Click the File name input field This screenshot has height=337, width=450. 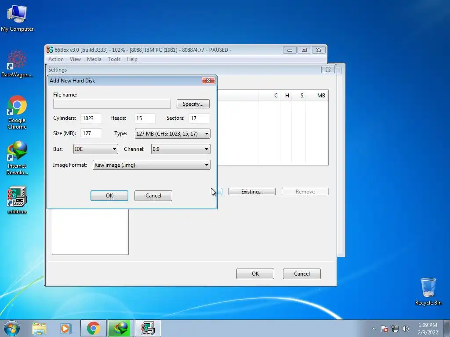pos(112,104)
